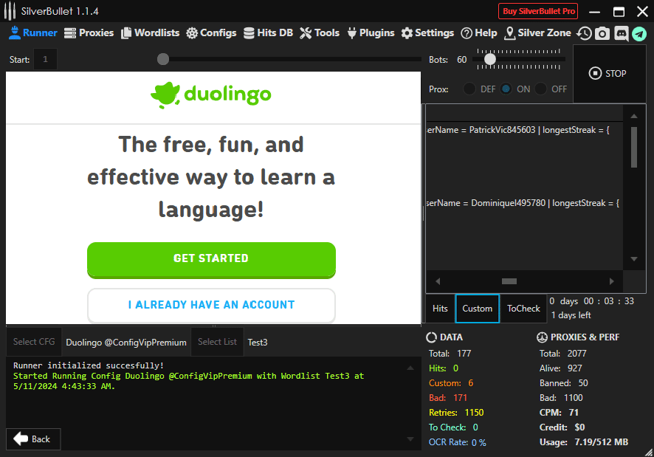
Task: Click the Hits count value
Action: (x=455, y=368)
